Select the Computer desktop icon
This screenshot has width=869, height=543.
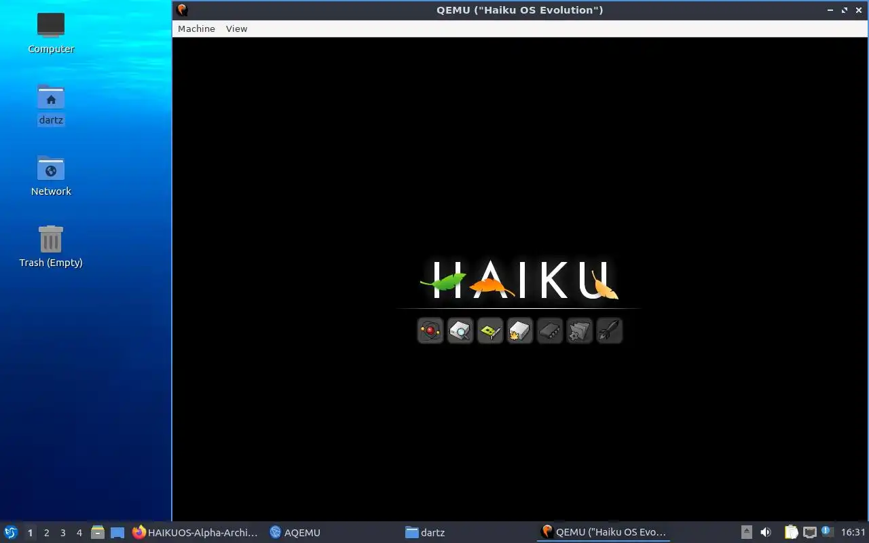[x=51, y=33]
